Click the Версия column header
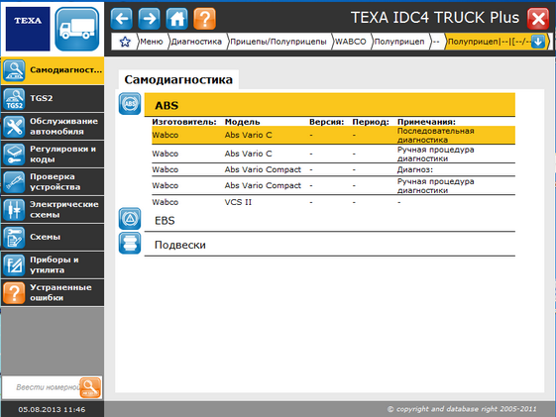This screenshot has width=556, height=417. 327,122
